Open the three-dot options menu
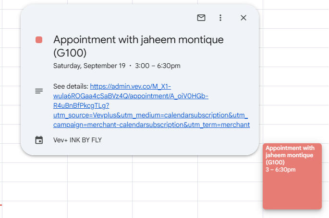This screenshot has height=218, width=329. tap(220, 18)
